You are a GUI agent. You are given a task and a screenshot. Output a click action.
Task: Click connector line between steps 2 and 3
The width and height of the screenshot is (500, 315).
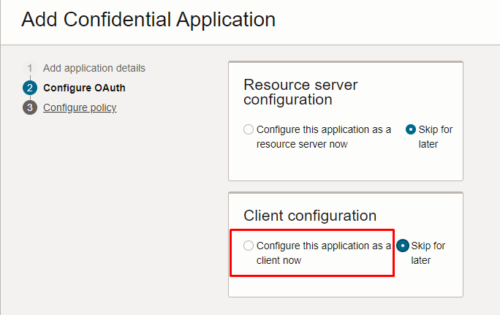[x=30, y=97]
